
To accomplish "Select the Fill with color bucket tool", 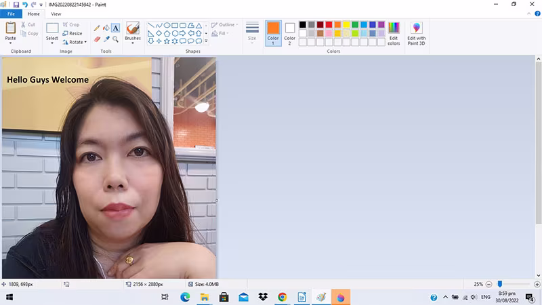I will pyautogui.click(x=106, y=28).
